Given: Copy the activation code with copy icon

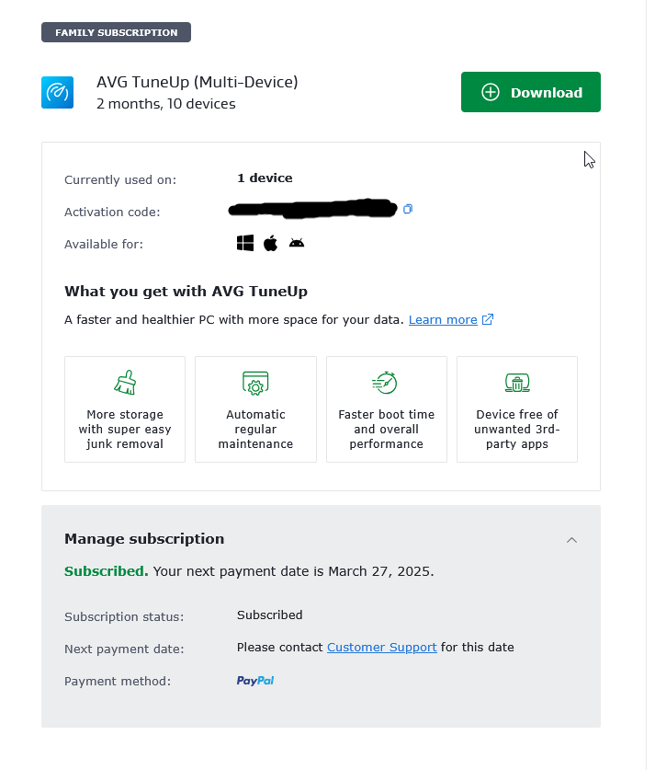Looking at the screenshot, I should (408, 210).
